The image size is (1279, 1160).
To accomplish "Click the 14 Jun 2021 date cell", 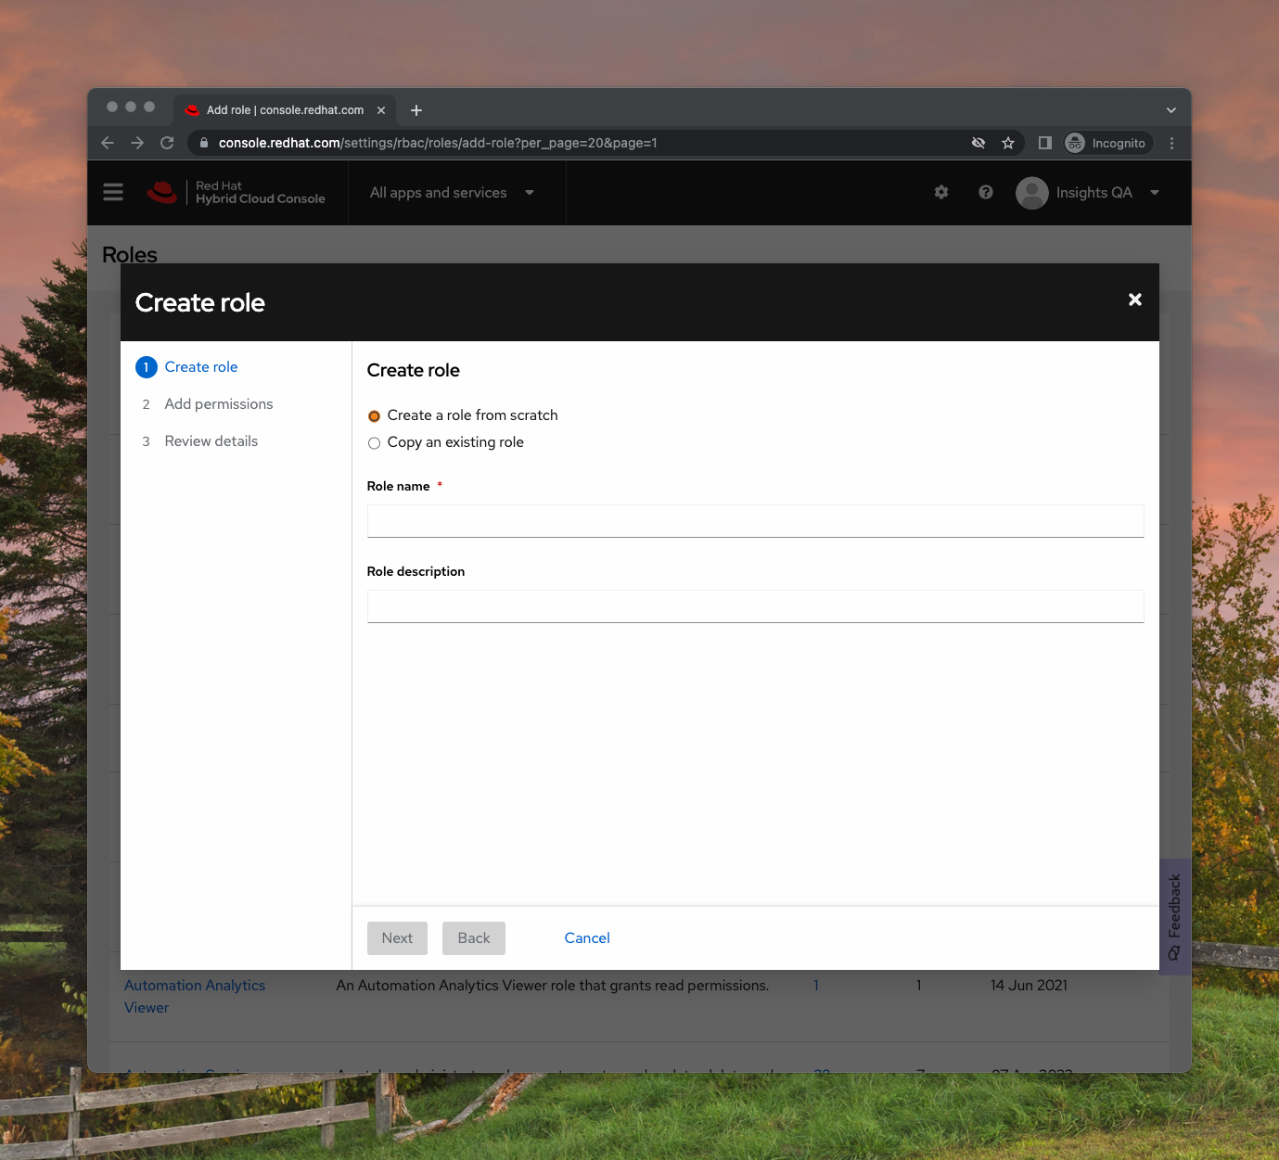I will click(x=1029, y=986).
